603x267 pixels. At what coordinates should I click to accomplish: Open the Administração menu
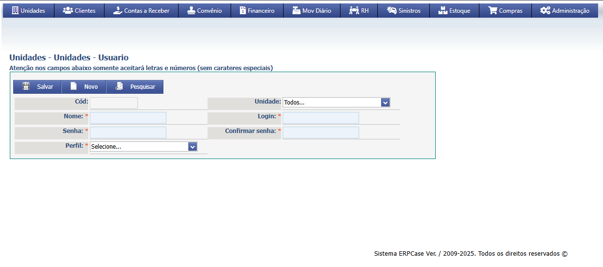(565, 10)
